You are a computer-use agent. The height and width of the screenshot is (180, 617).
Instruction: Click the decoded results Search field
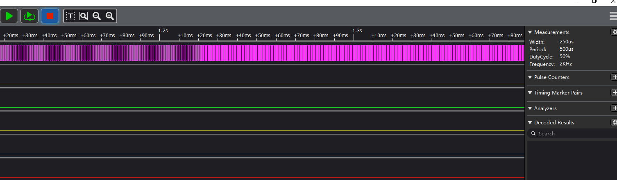[574, 134]
